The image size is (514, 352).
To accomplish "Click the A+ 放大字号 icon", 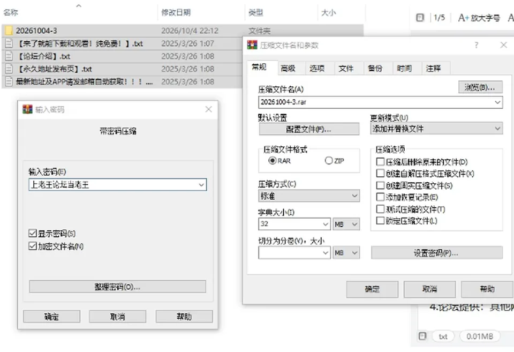I will point(479,18).
